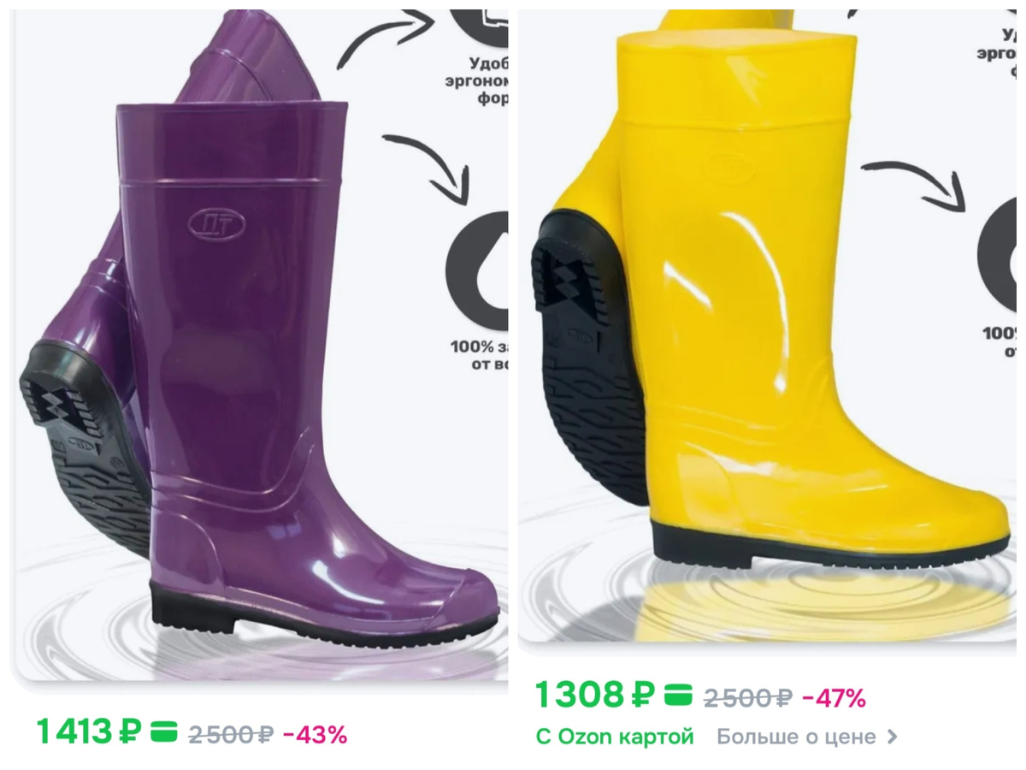This screenshot has width=1026, height=770.
Task: Open the purple rubber boots product image
Action: click(261, 342)
